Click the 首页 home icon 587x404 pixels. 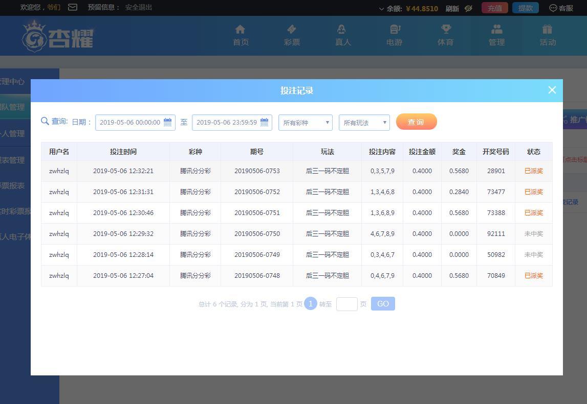pyautogui.click(x=241, y=30)
